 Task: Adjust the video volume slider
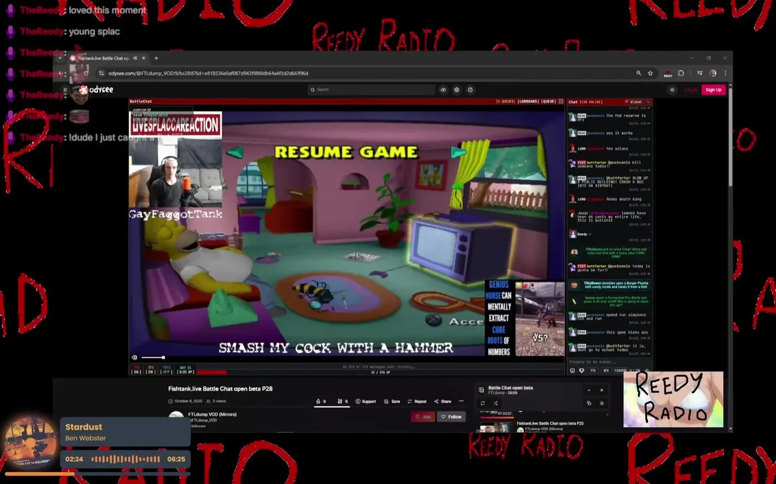click(x=153, y=358)
